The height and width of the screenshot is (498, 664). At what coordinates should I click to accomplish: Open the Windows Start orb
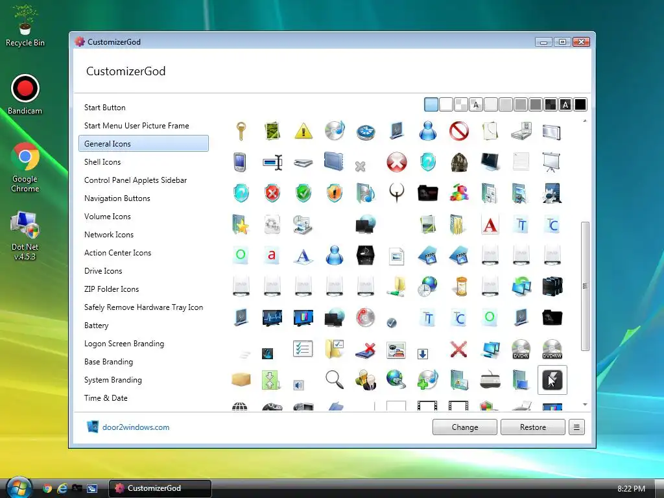click(x=19, y=488)
